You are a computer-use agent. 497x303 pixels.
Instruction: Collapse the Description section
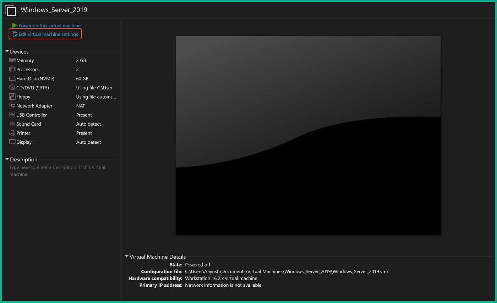[x=7, y=159]
